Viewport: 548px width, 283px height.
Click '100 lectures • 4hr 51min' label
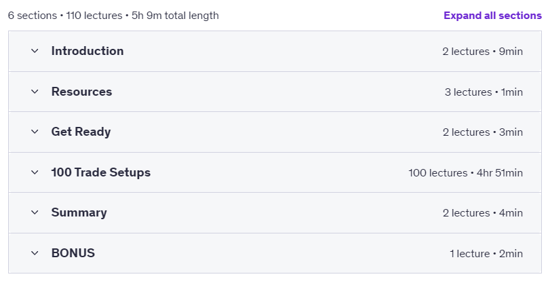[x=465, y=173]
